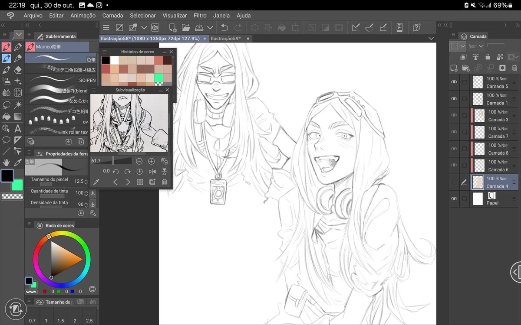This screenshot has width=521, height=325.
Task: Hide the Papel layer
Action: pos(454,198)
